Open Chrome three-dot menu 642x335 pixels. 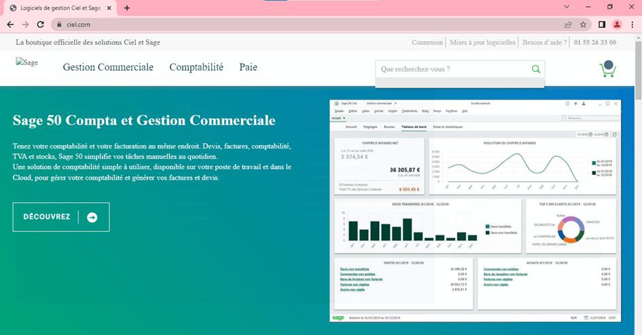coord(632,24)
